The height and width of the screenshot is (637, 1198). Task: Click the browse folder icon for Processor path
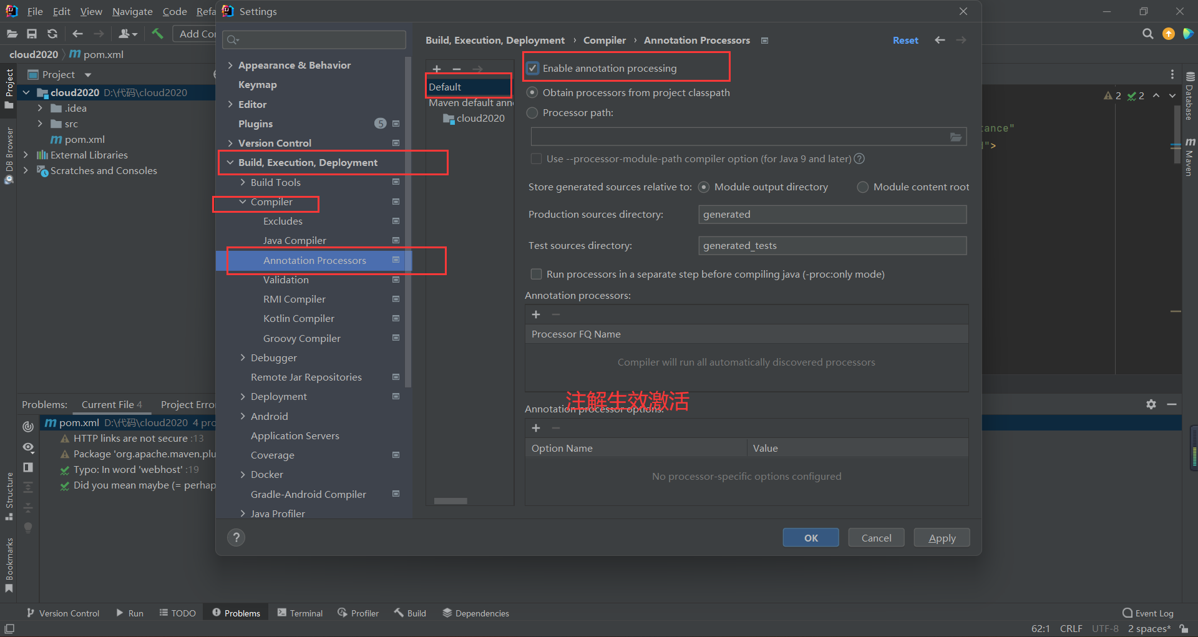point(956,137)
